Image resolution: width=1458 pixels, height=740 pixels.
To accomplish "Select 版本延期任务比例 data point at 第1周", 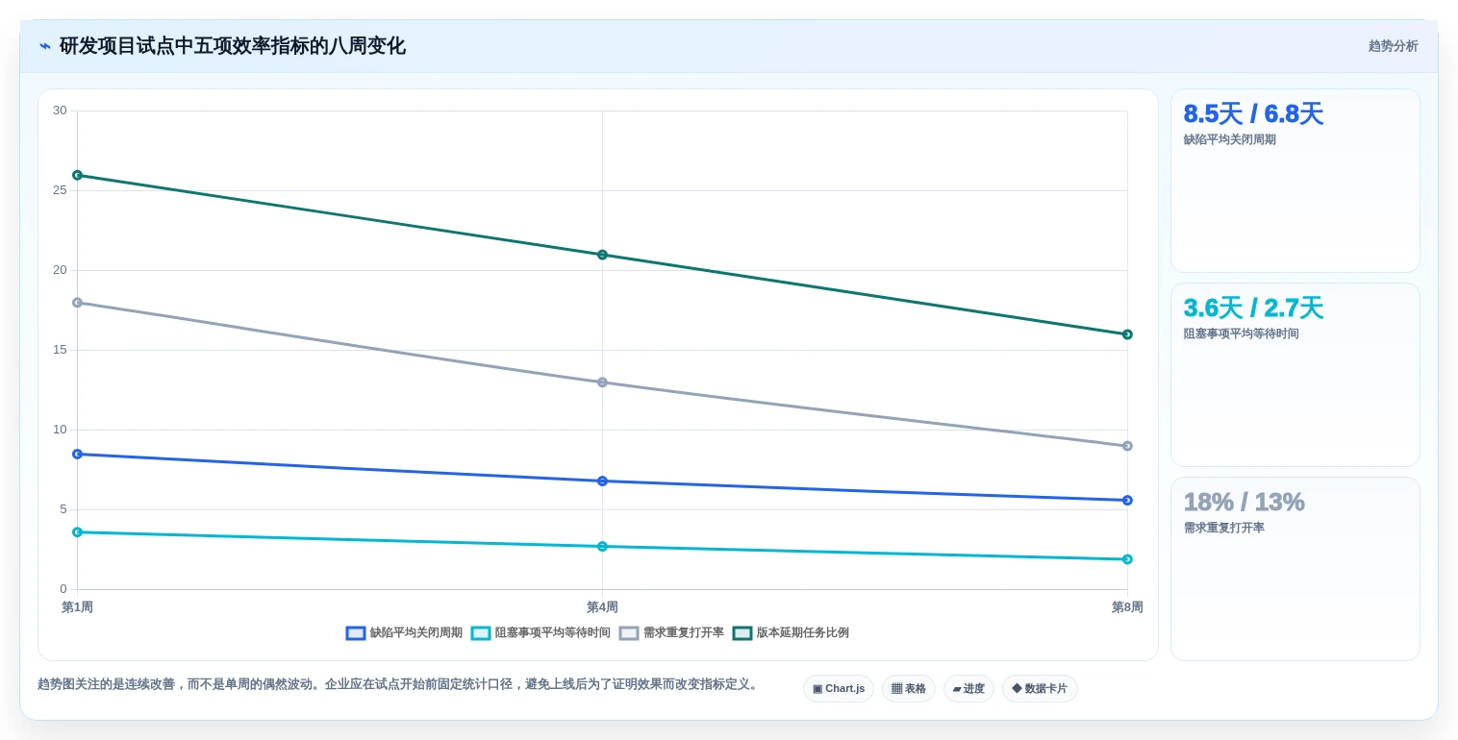I will pyautogui.click(x=78, y=175).
